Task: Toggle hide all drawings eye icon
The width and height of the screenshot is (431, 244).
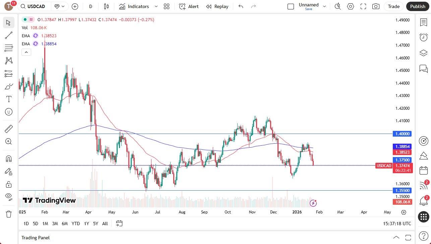Action: point(8,196)
